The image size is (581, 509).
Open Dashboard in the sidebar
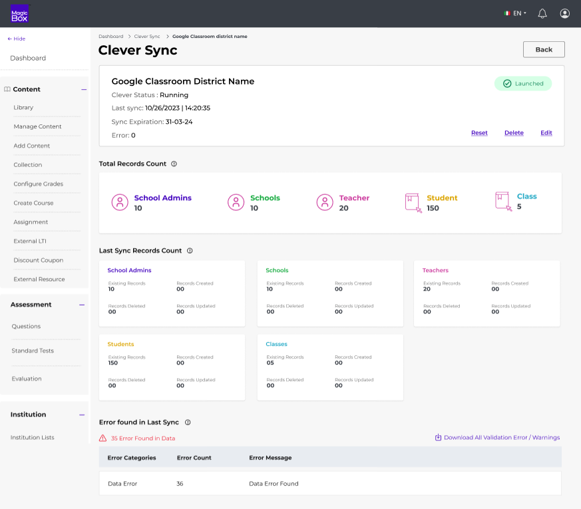[x=28, y=58]
